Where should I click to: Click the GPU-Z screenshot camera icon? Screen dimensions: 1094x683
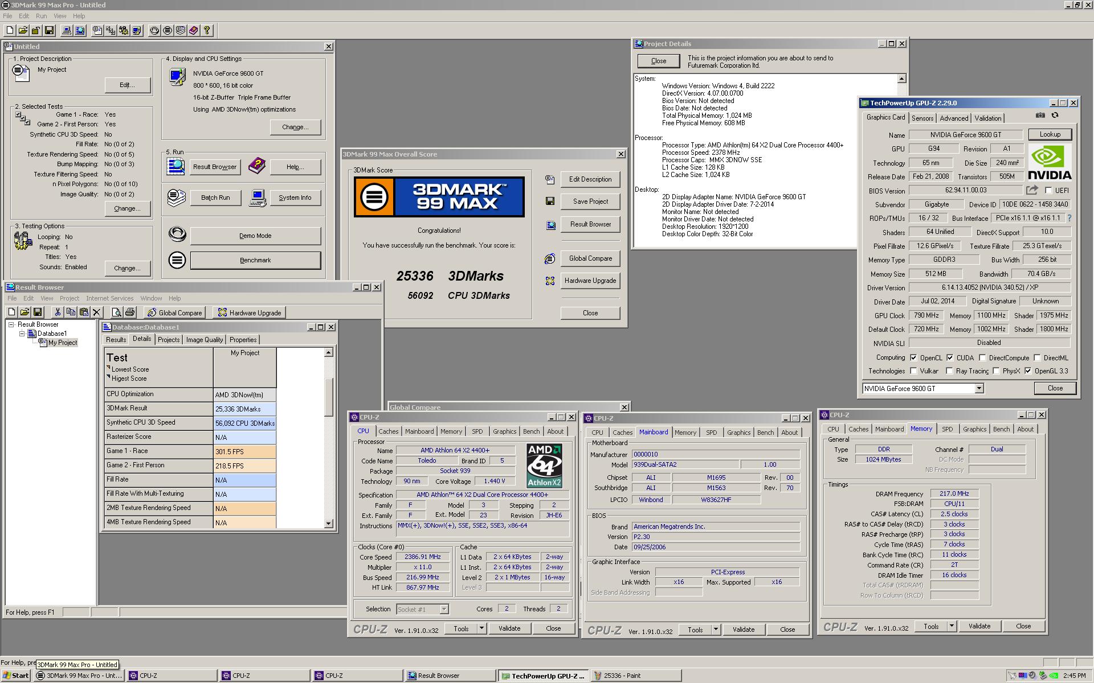pos(1040,115)
